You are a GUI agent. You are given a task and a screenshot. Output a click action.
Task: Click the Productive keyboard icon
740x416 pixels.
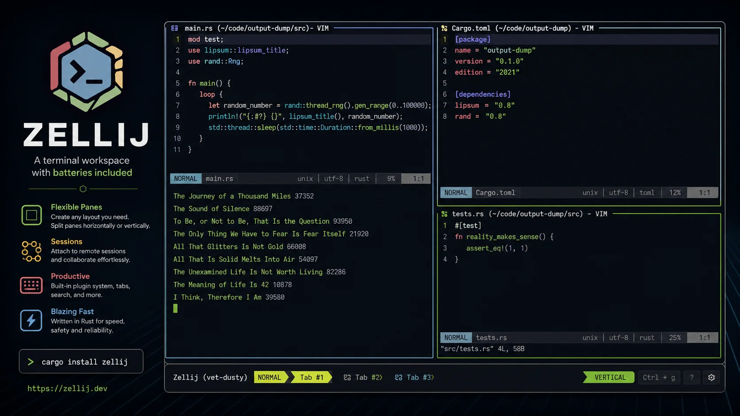pos(31,285)
